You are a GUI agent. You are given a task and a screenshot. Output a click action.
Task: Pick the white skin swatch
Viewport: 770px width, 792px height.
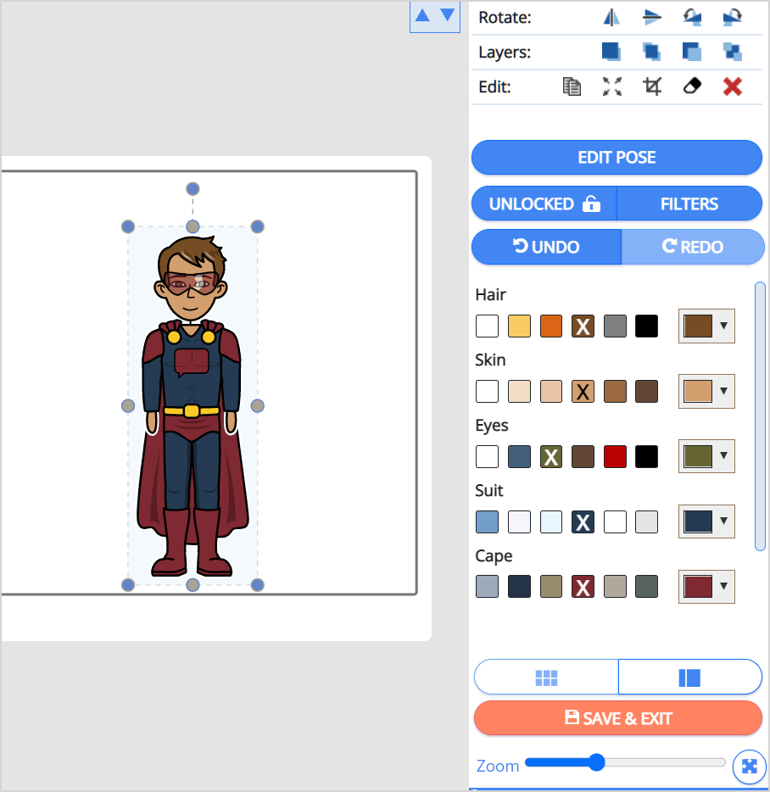coord(487,391)
